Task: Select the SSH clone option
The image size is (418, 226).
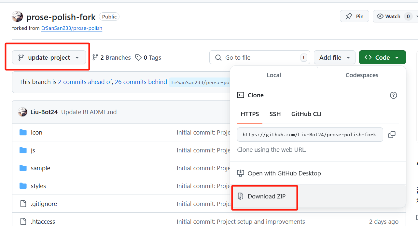Action: click(275, 114)
